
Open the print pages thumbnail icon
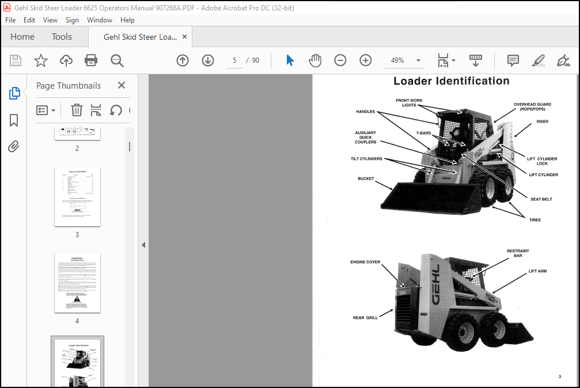96,110
